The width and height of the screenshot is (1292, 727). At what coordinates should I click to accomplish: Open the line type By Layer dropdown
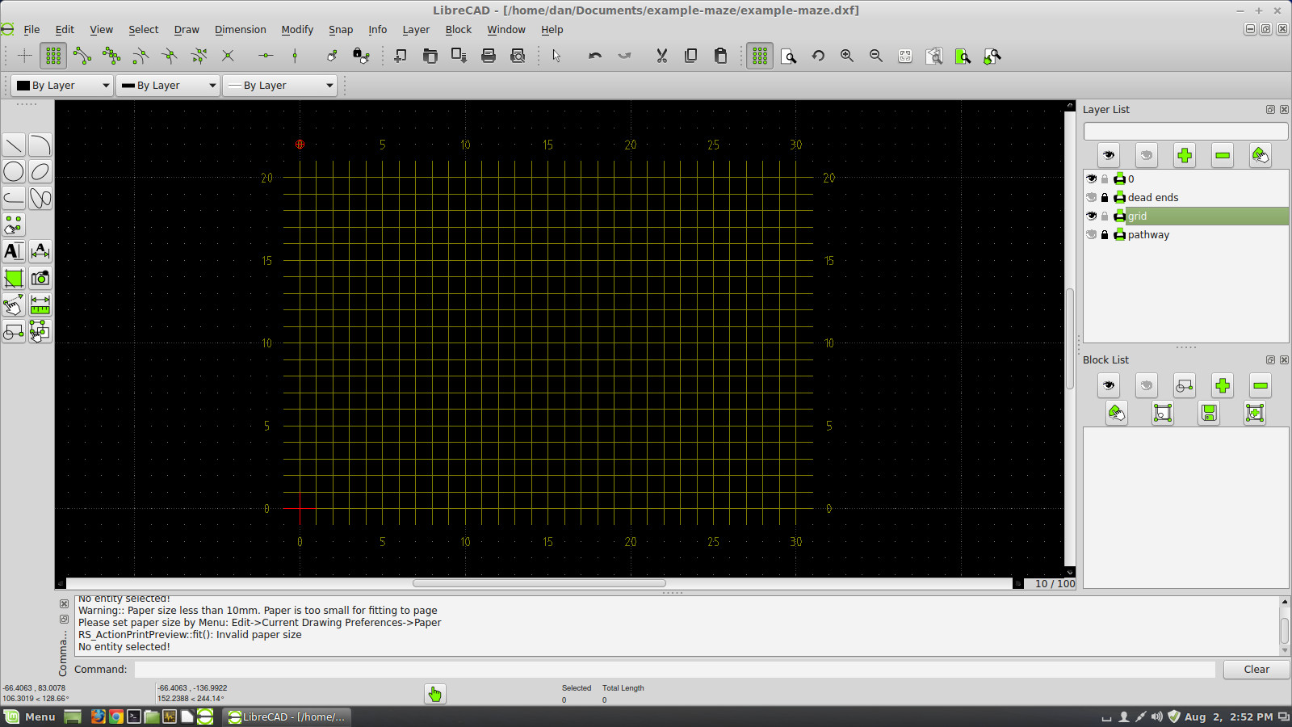[x=279, y=85]
